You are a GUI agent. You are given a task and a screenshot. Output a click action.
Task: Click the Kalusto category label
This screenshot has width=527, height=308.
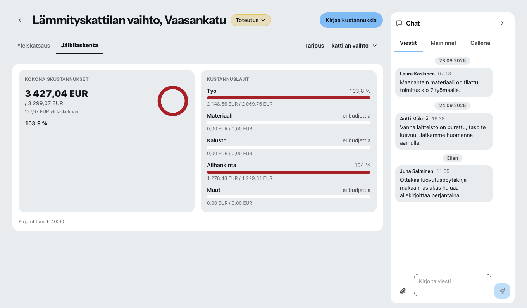tap(217, 140)
